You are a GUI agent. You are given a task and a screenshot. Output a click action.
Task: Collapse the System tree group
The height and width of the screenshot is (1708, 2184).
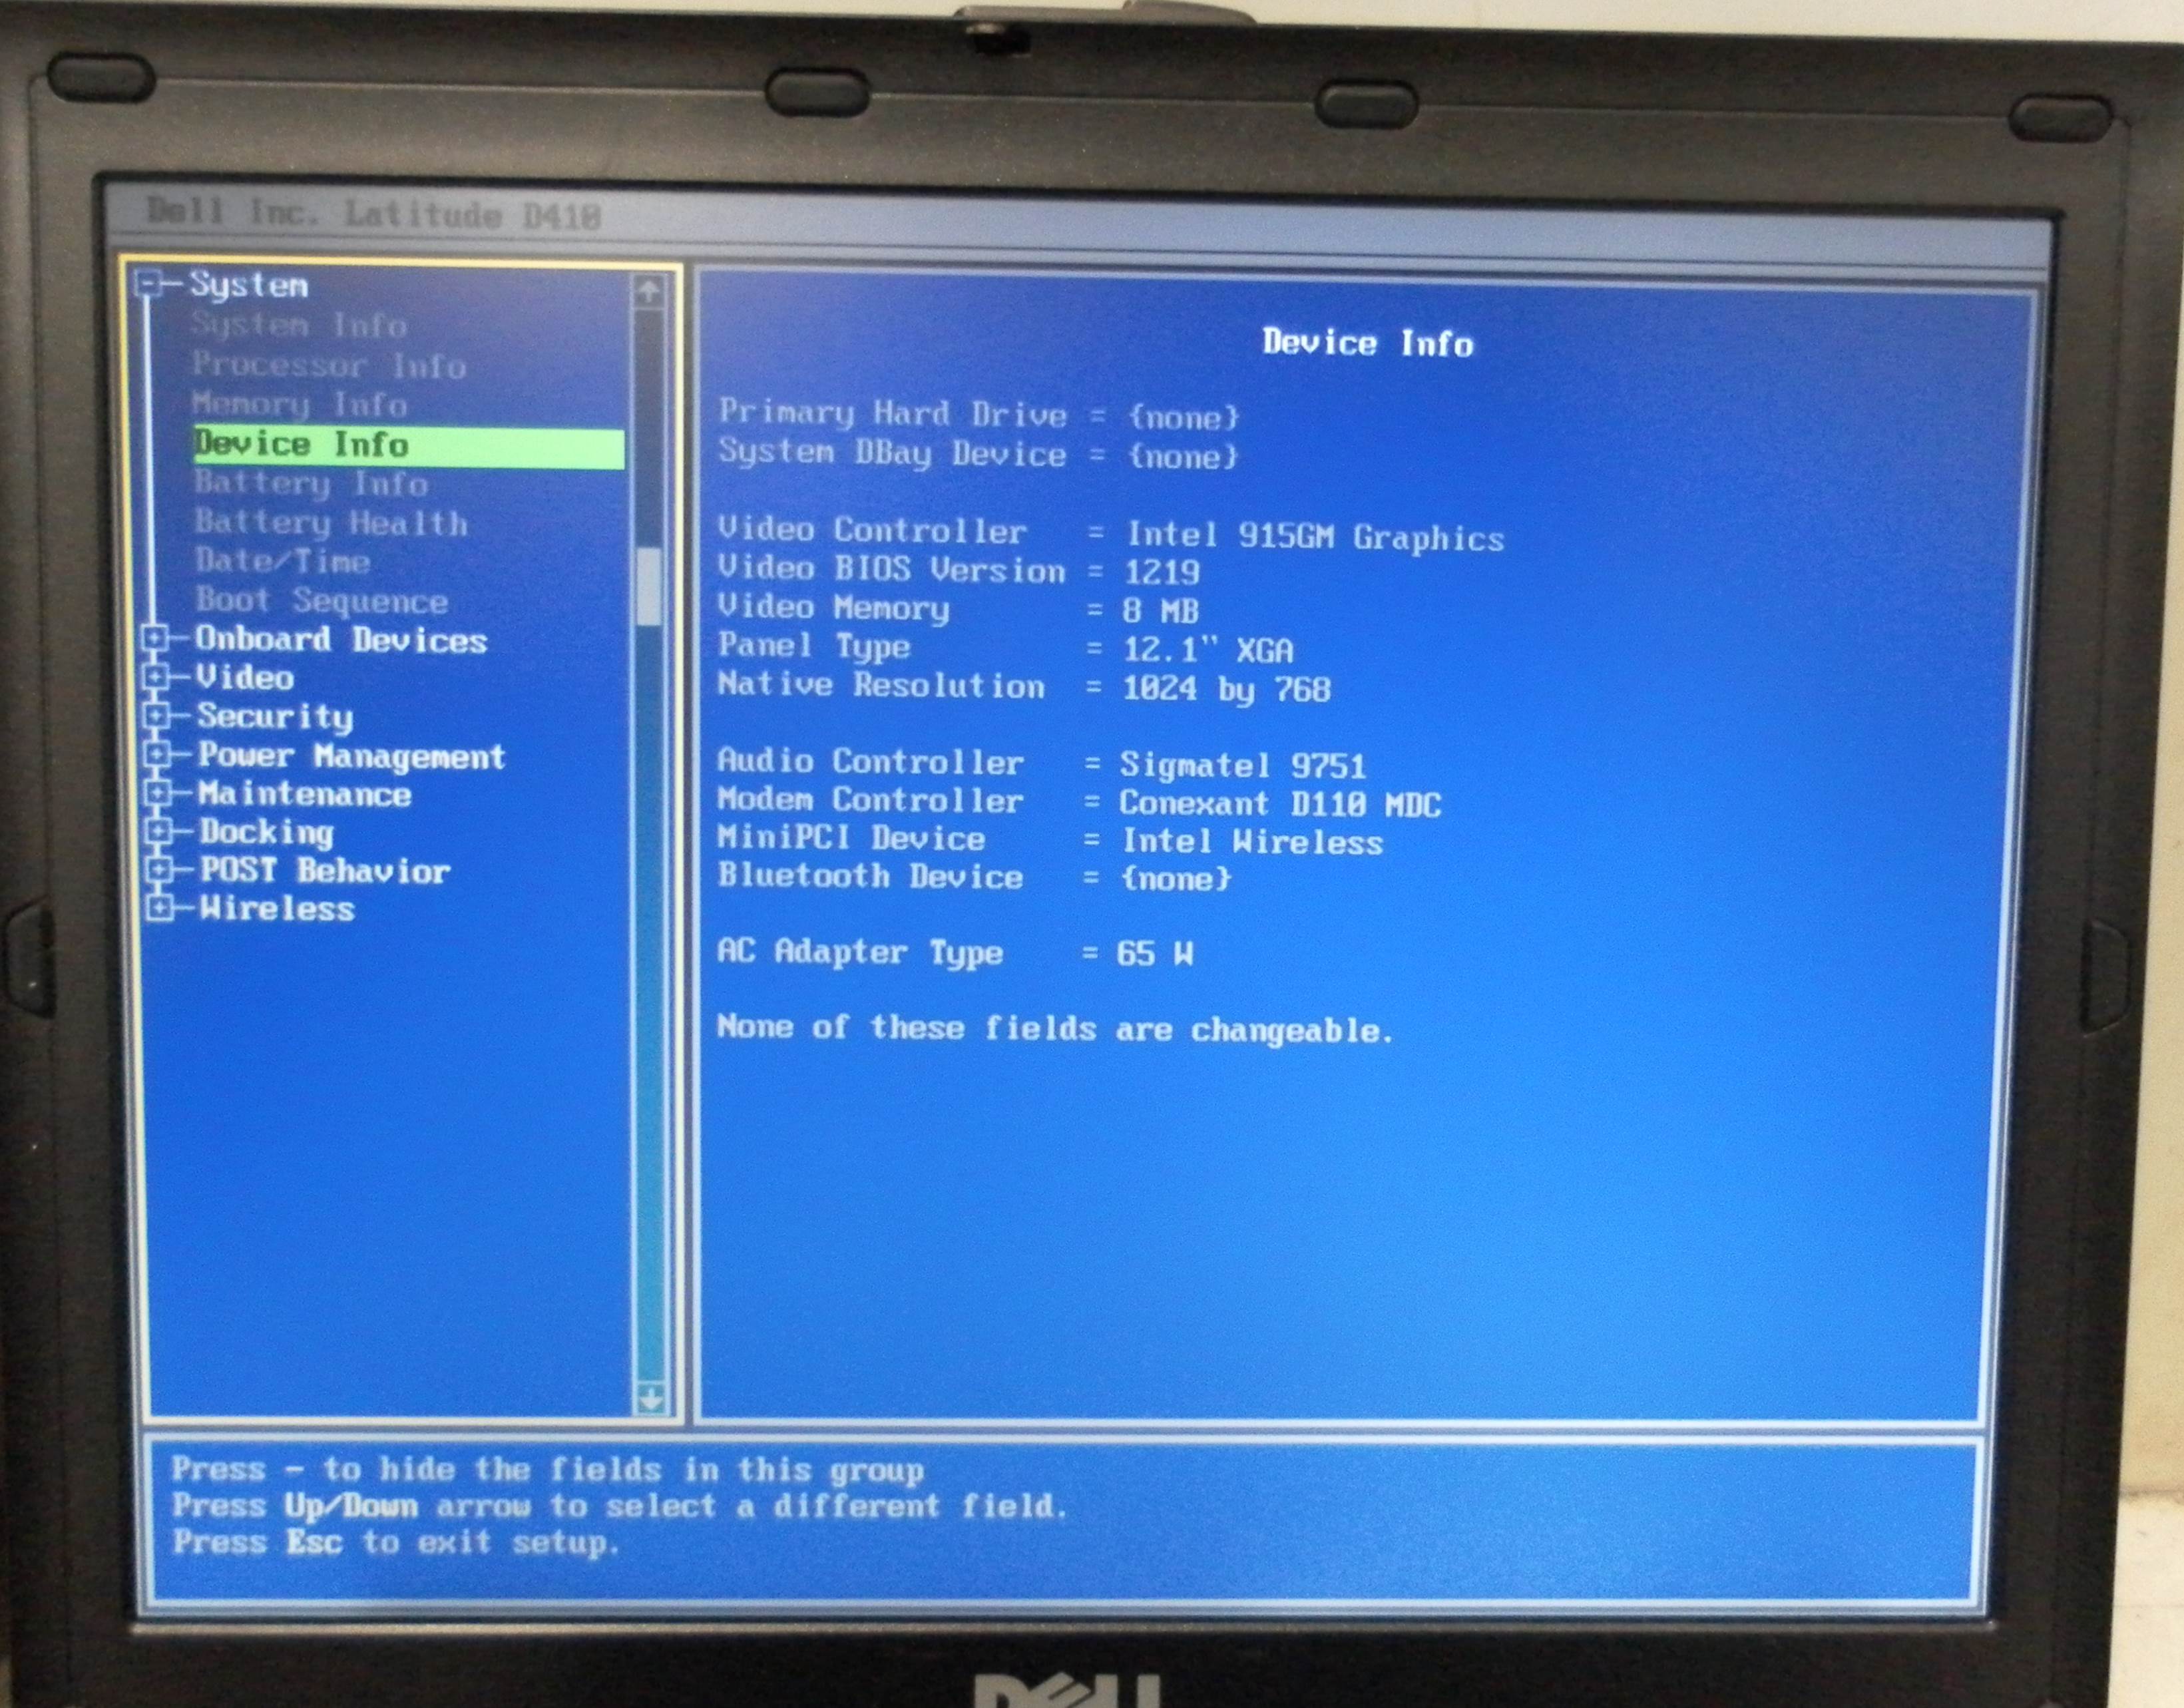point(148,286)
